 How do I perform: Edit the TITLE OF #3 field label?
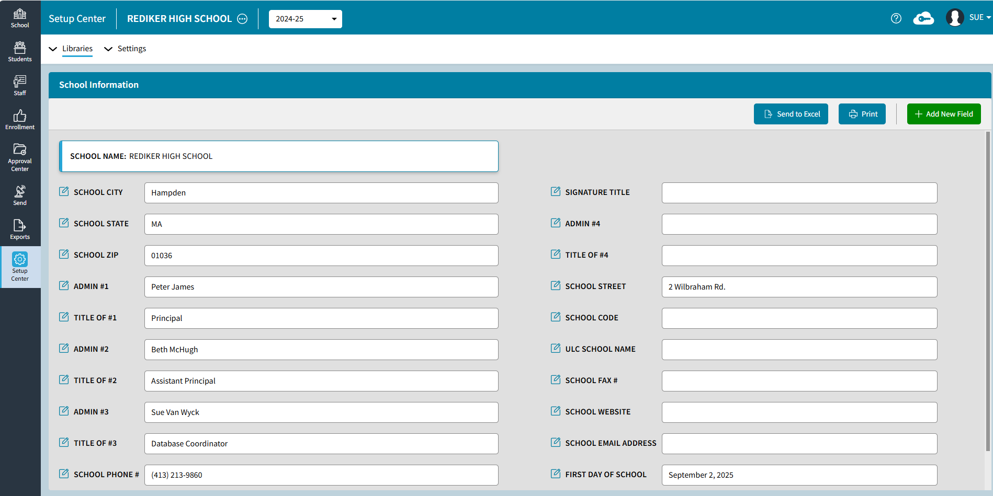click(64, 442)
